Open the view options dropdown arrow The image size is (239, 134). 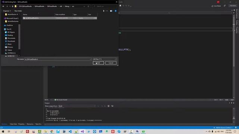107,11
